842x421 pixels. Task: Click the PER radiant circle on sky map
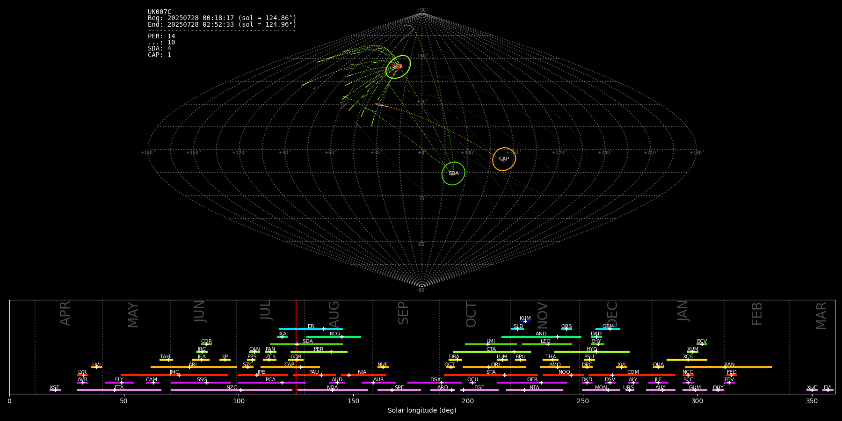click(x=398, y=67)
